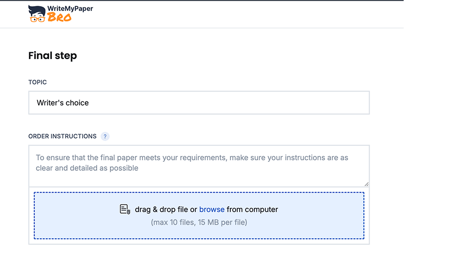Click the "drag & drop file or" text

coord(166,209)
